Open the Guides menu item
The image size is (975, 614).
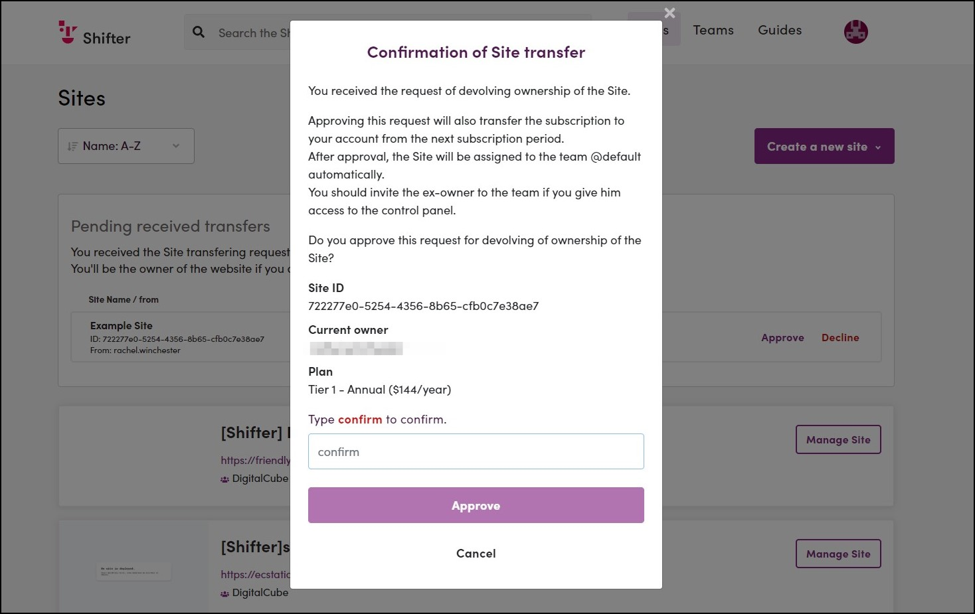pos(780,30)
